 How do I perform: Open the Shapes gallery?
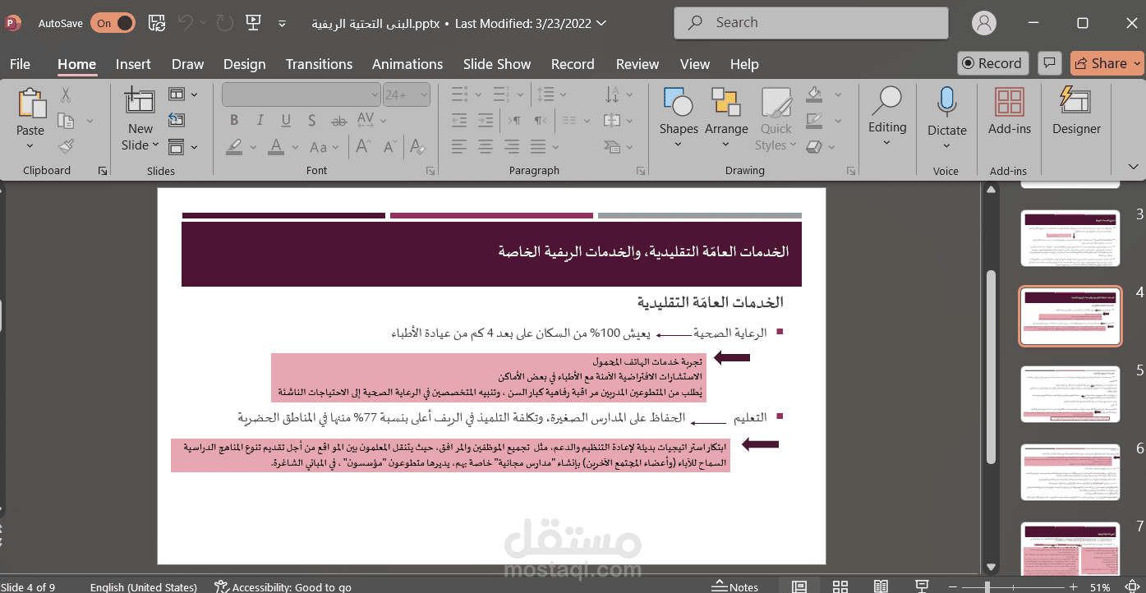coord(679,118)
